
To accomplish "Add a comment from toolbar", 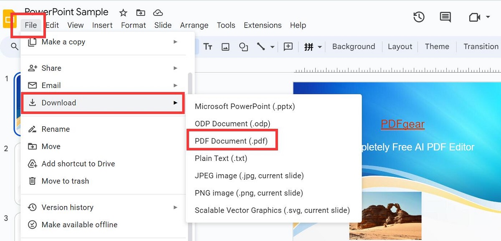I will 288,47.
